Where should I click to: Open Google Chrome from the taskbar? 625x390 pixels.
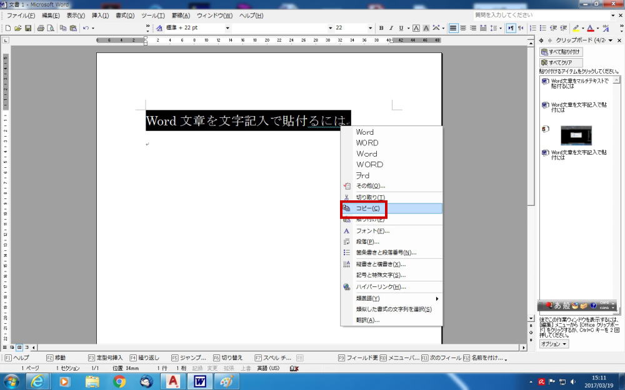pos(119,382)
